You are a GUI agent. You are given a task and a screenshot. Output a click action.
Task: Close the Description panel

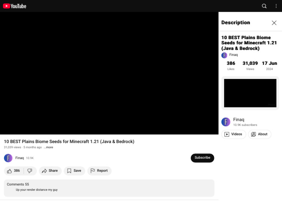coord(274,23)
